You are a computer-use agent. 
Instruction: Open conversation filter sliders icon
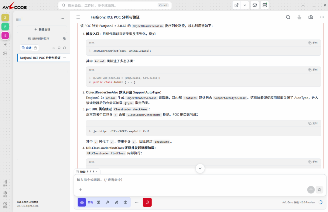click(54, 48)
